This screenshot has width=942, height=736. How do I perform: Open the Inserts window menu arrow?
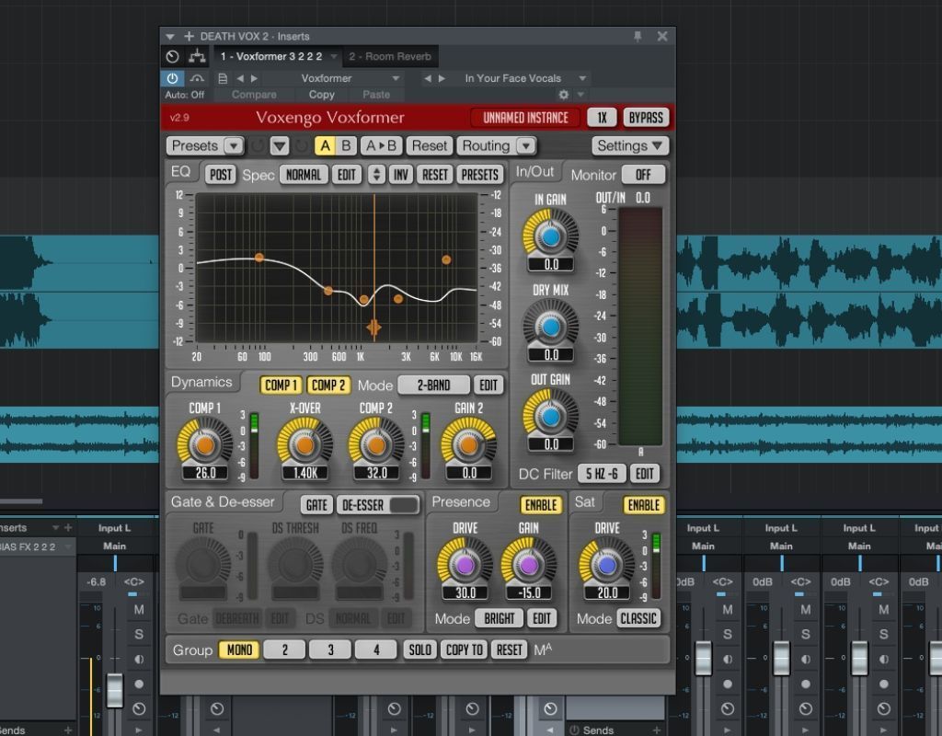tap(170, 37)
